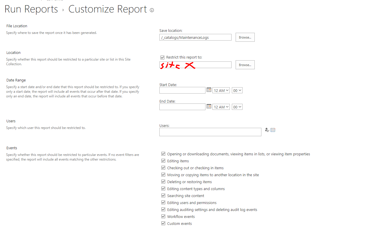
Task: Click the 'File Location' section heading
Action: pyautogui.click(x=17, y=26)
